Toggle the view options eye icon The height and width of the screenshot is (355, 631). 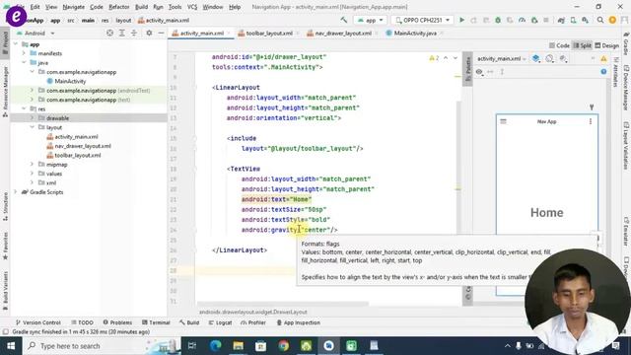coord(479,72)
